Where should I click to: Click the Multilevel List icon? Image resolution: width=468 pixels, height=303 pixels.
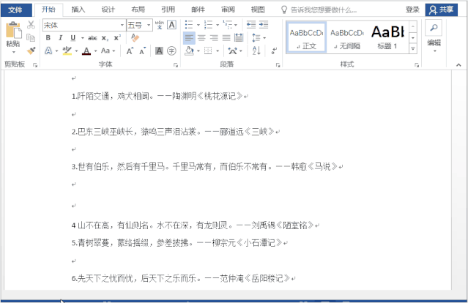point(228,25)
